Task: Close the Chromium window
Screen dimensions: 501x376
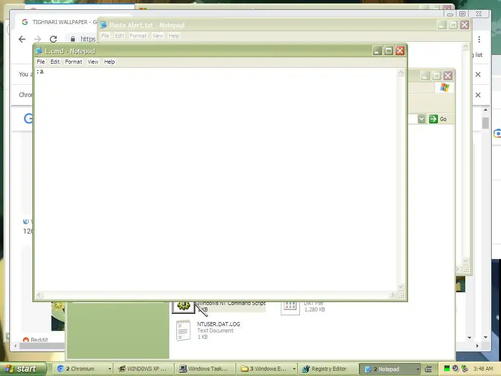Action: pos(478,14)
